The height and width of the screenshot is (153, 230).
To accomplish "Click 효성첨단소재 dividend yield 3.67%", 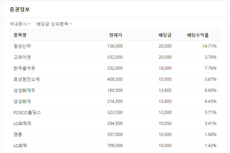I will point(211,79).
